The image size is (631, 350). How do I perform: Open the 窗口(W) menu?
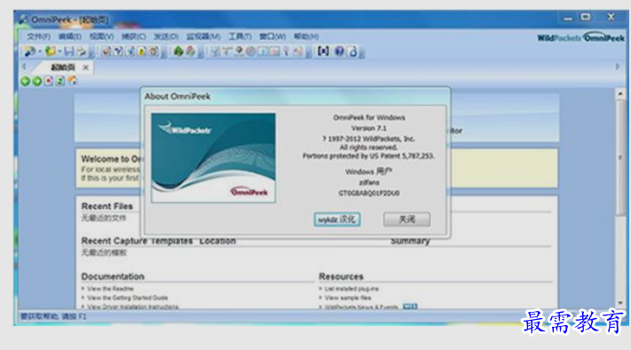tap(272, 36)
